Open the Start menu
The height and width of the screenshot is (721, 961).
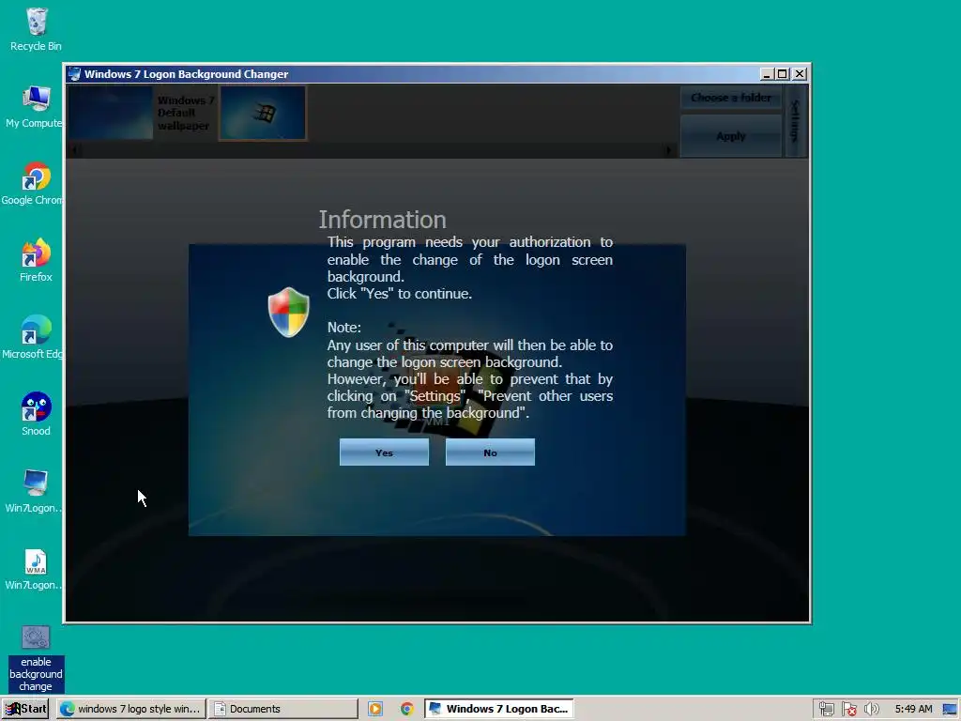point(25,709)
